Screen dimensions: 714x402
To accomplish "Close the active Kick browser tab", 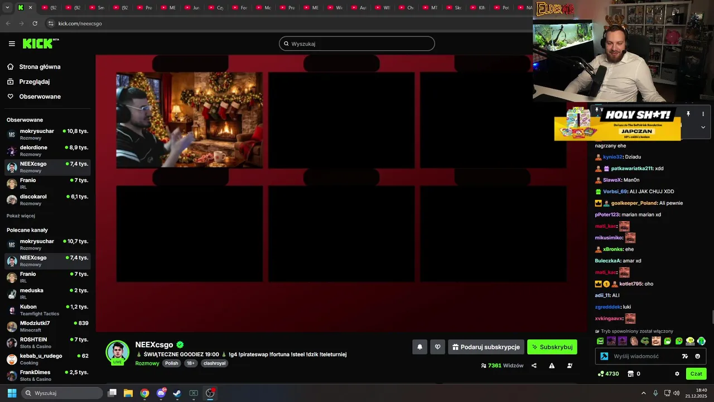I will 30,8.
